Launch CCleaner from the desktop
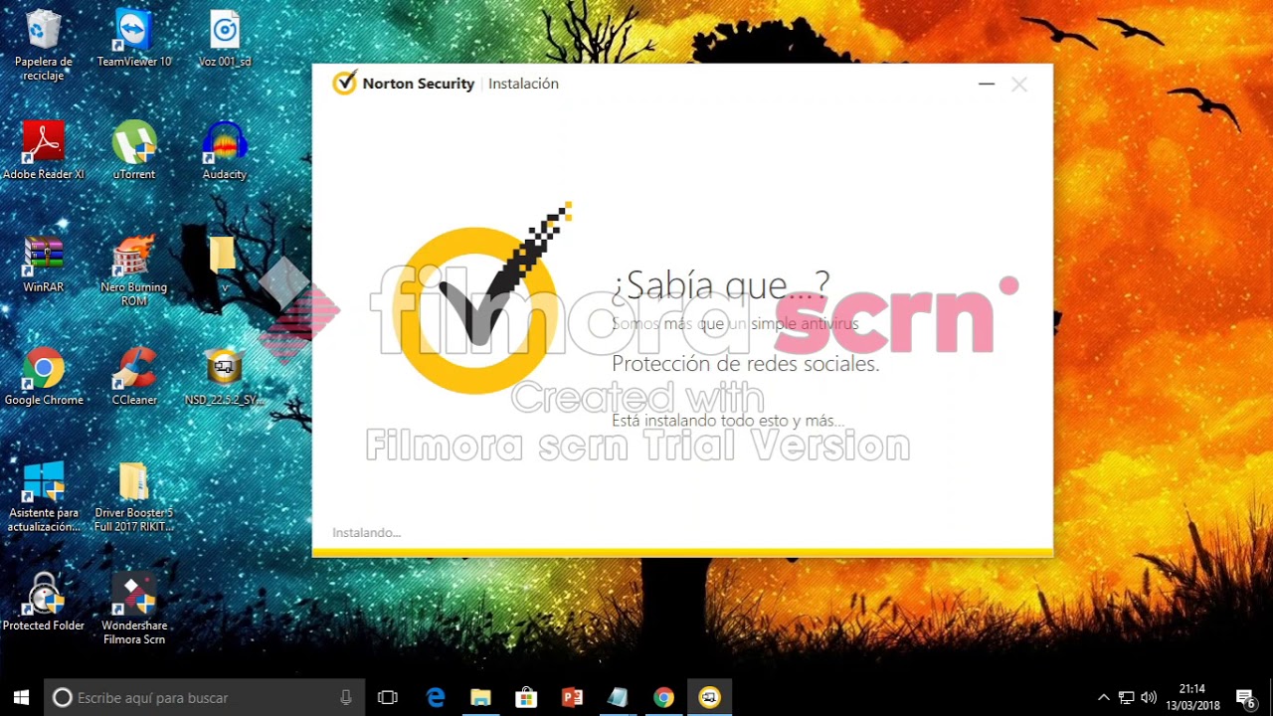The width and height of the screenshot is (1273, 716). point(134,378)
